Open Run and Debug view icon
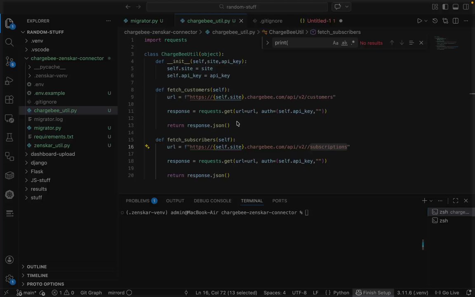 pos(9,80)
